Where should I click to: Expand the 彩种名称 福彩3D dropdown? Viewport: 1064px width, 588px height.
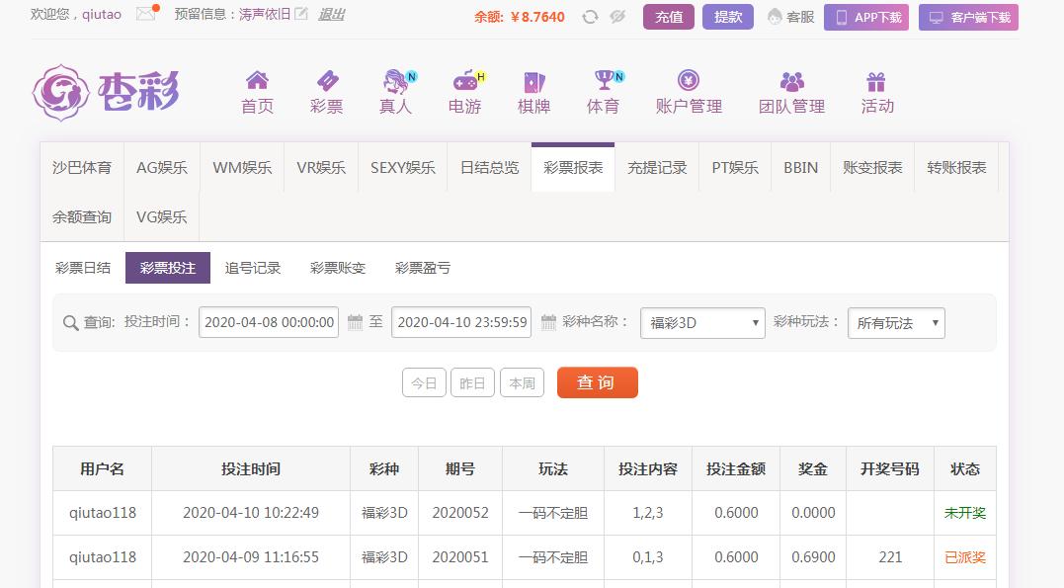702,323
